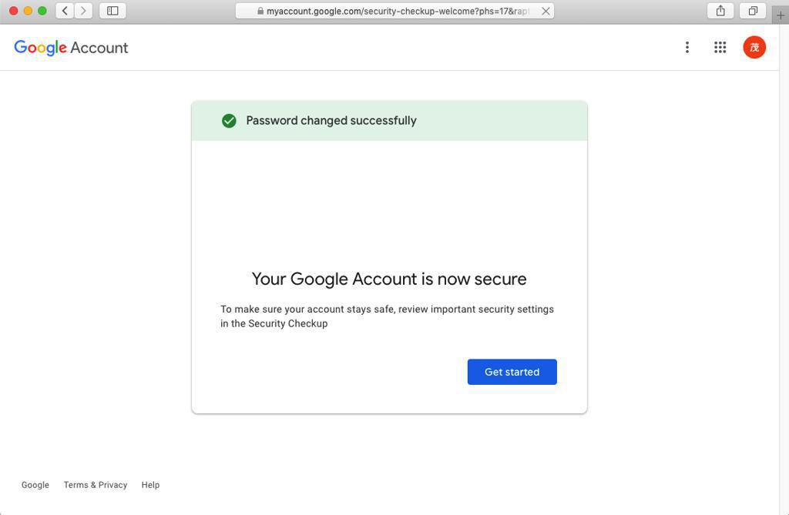Open the Terms & Privacy link
Image resolution: width=789 pixels, height=515 pixels.
pyautogui.click(x=96, y=485)
